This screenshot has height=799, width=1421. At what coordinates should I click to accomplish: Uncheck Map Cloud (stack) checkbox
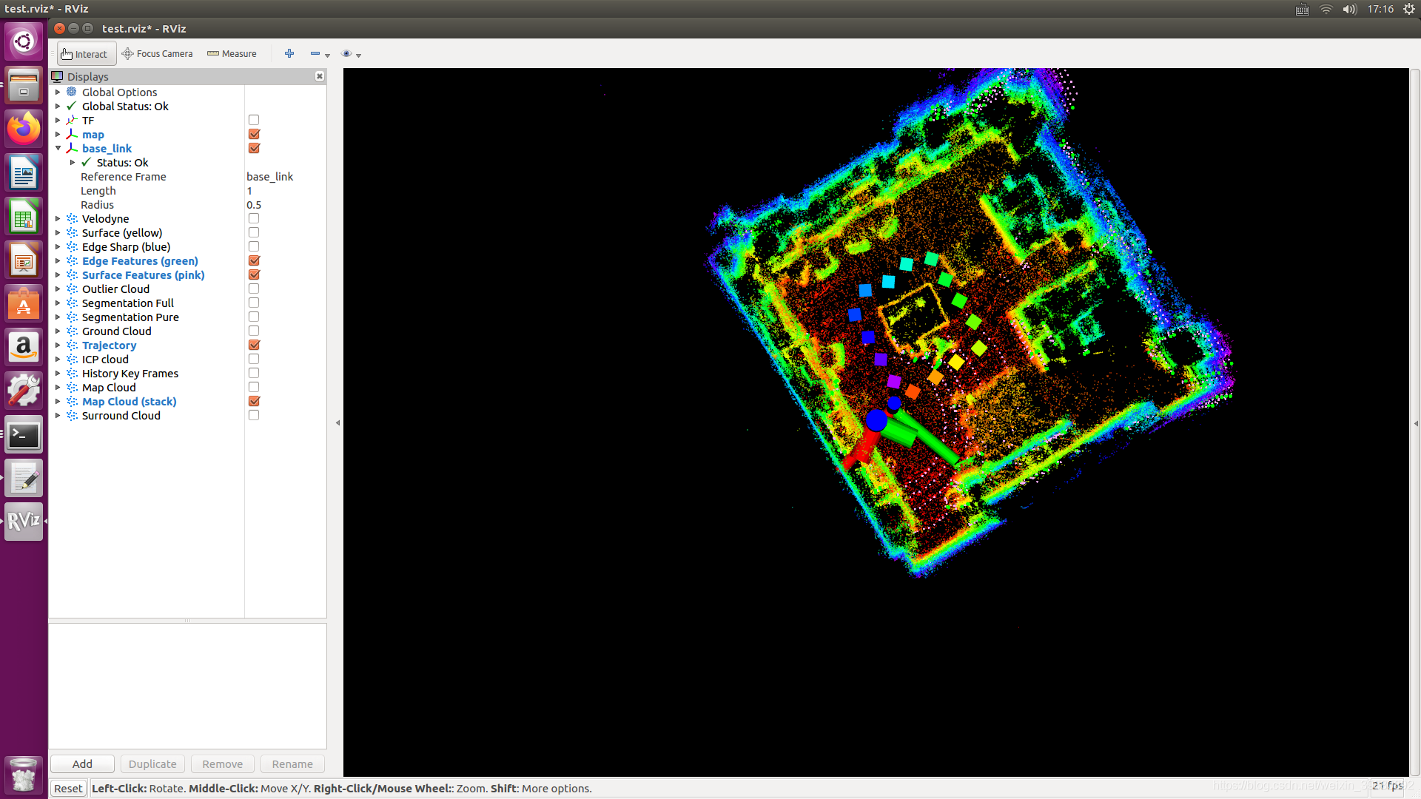point(254,401)
